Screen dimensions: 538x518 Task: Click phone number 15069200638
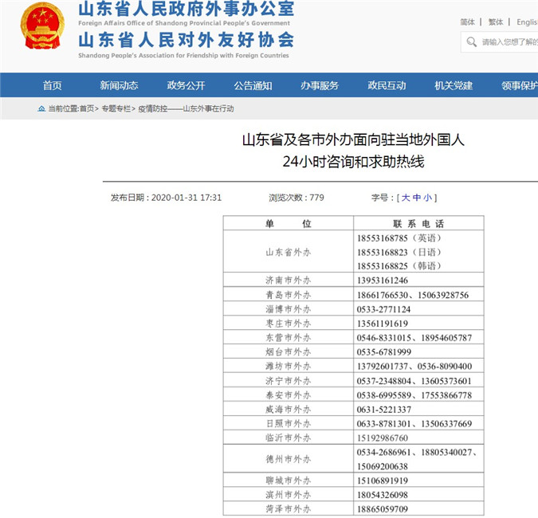tap(383, 466)
